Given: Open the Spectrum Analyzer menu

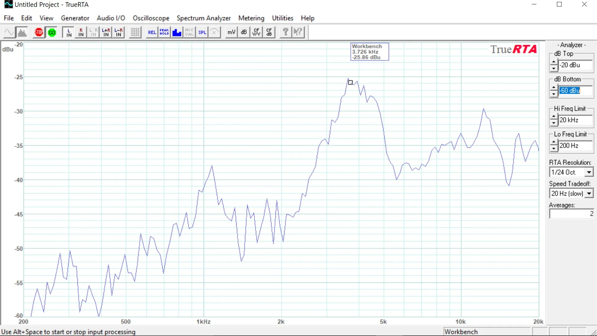Looking at the screenshot, I should (204, 18).
